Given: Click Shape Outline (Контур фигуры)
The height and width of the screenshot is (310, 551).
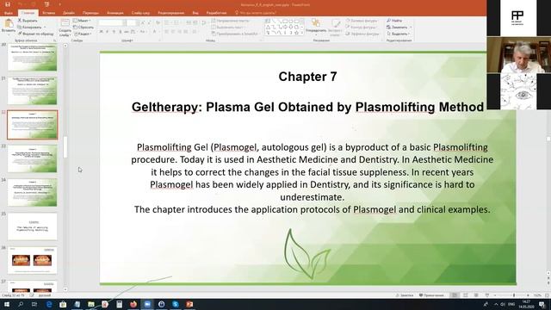Looking at the screenshot, I should click(361, 27).
